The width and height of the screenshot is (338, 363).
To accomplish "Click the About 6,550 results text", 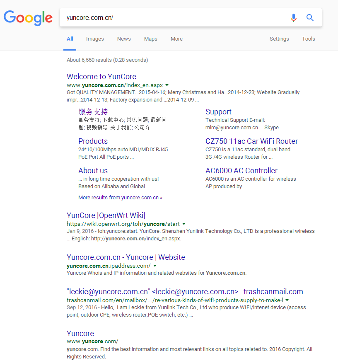I will click(x=107, y=60).
